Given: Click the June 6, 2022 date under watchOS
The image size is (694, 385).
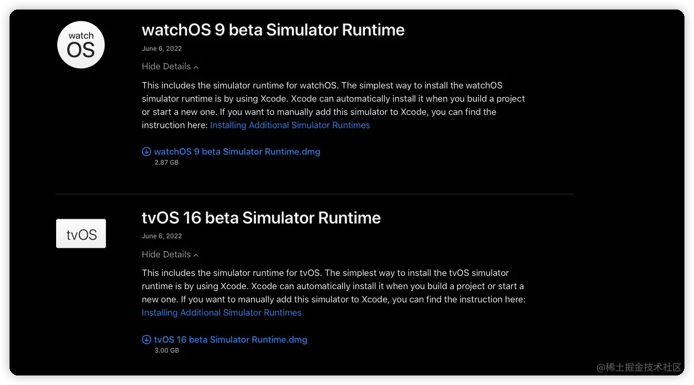Looking at the screenshot, I should click(x=162, y=49).
